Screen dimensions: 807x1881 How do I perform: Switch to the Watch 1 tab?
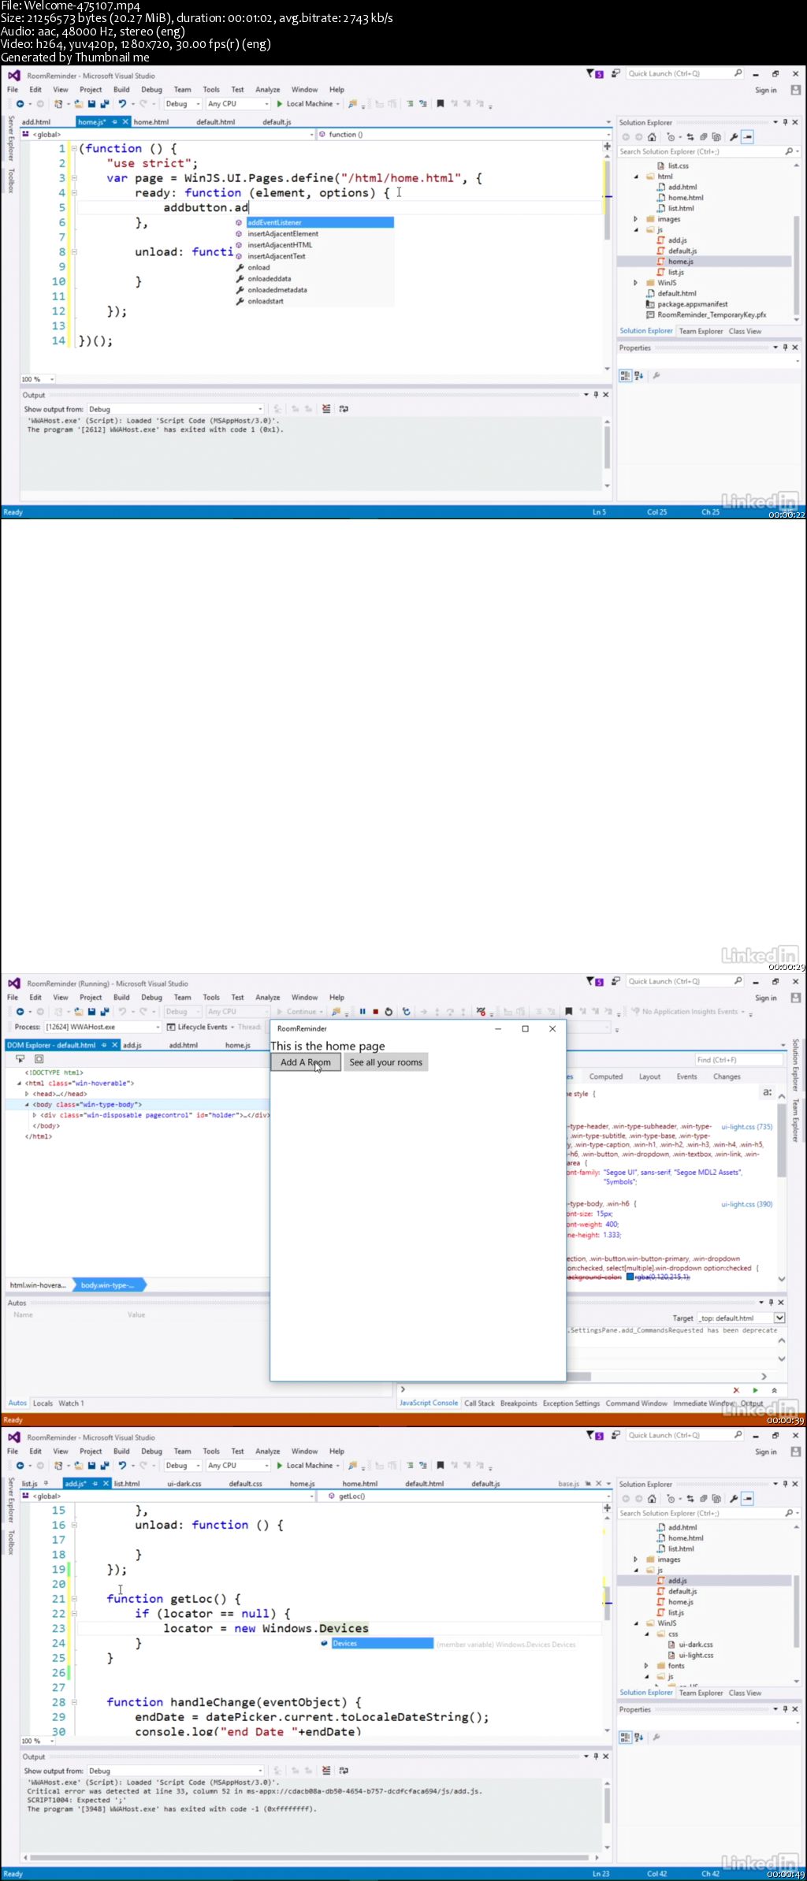point(71,1403)
